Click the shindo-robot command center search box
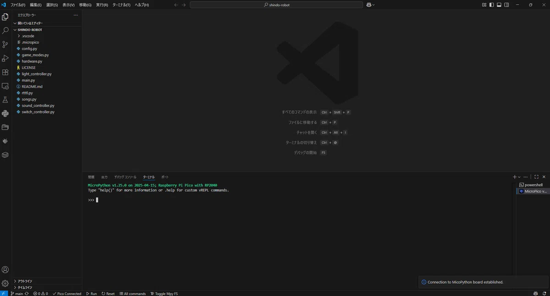 coord(276,5)
